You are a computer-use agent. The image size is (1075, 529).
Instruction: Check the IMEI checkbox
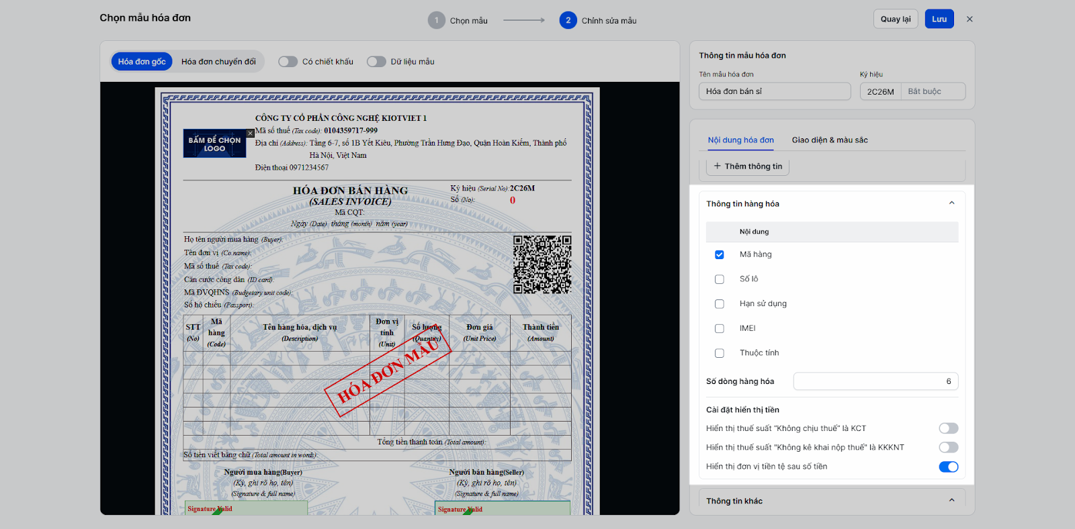pyautogui.click(x=720, y=328)
